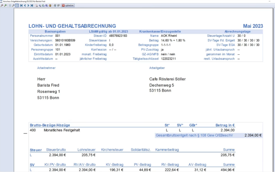Click the Betrag in € column header
Screen dimensions: 275x172
(225, 125)
